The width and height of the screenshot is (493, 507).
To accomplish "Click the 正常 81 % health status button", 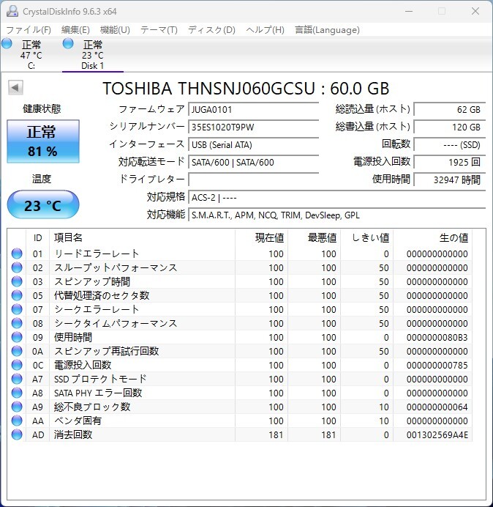I will tap(42, 141).
